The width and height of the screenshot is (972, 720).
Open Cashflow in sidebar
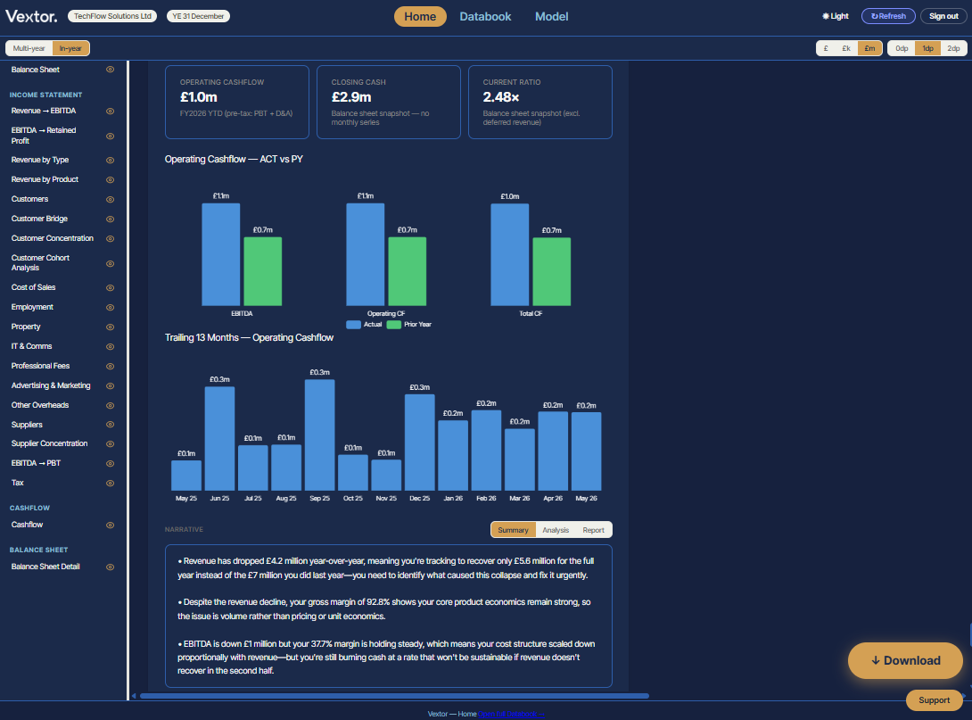tap(27, 525)
